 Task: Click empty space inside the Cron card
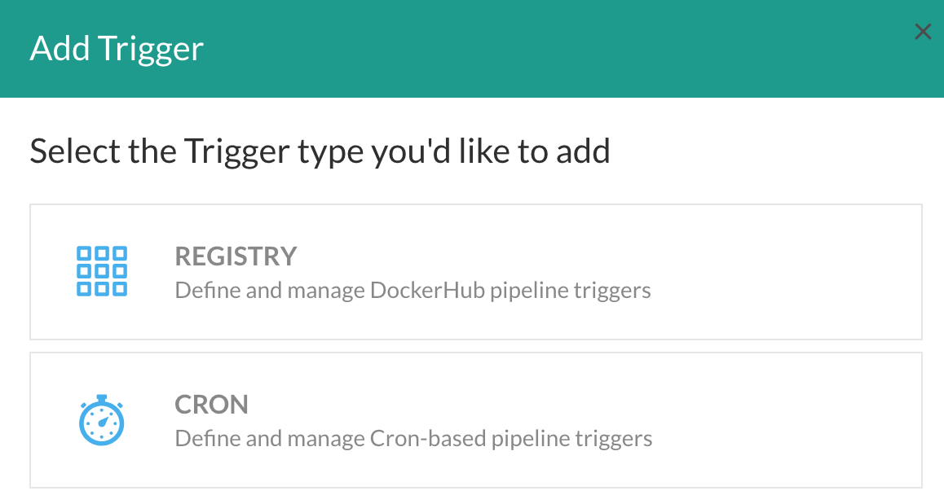pos(783,420)
